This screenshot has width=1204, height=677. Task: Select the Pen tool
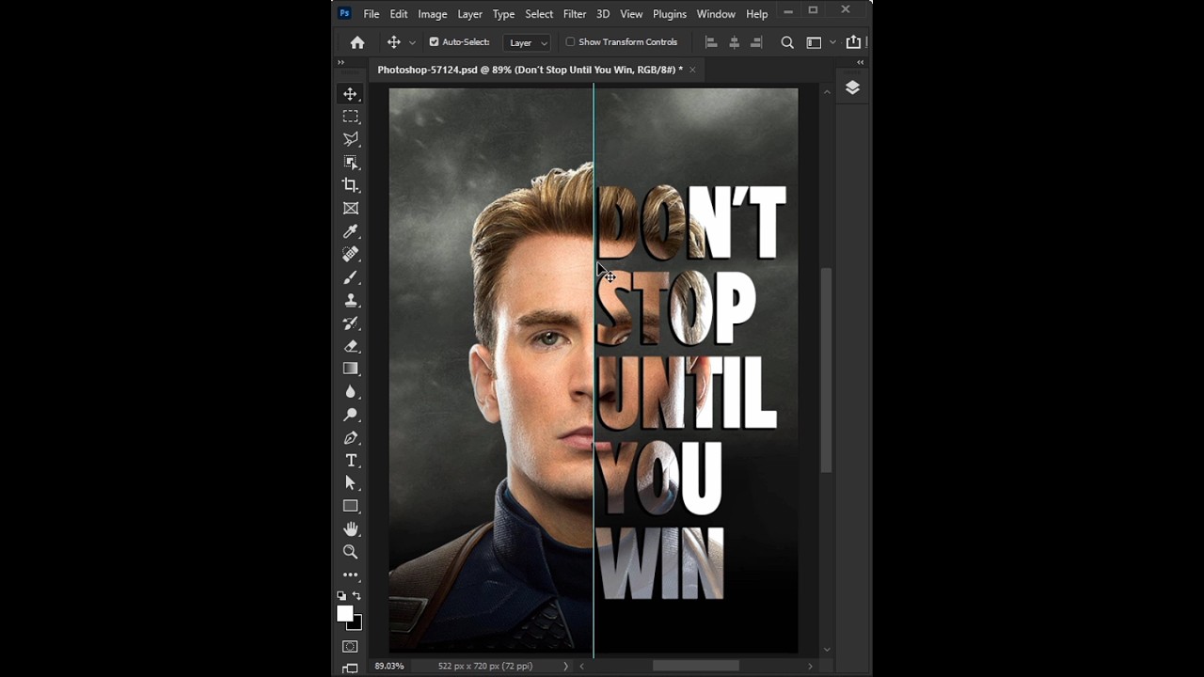coord(350,437)
